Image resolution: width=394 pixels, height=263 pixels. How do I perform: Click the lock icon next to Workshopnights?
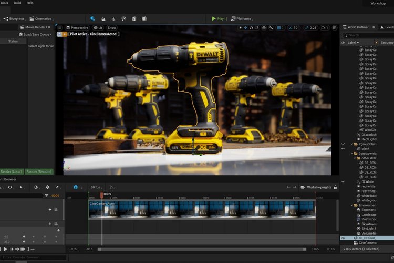[x=335, y=187]
